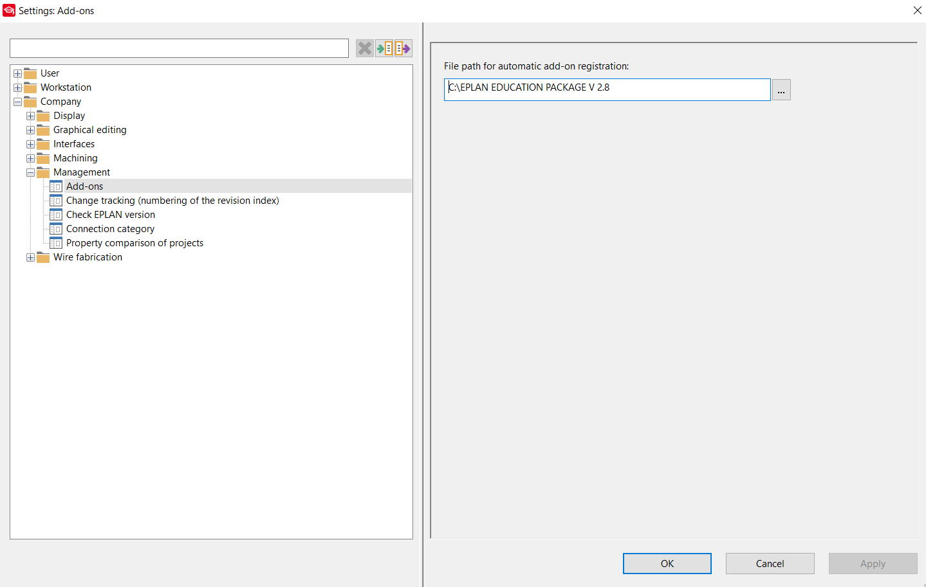926x587 pixels.
Task: Click the settings search input field
Action: (x=179, y=48)
